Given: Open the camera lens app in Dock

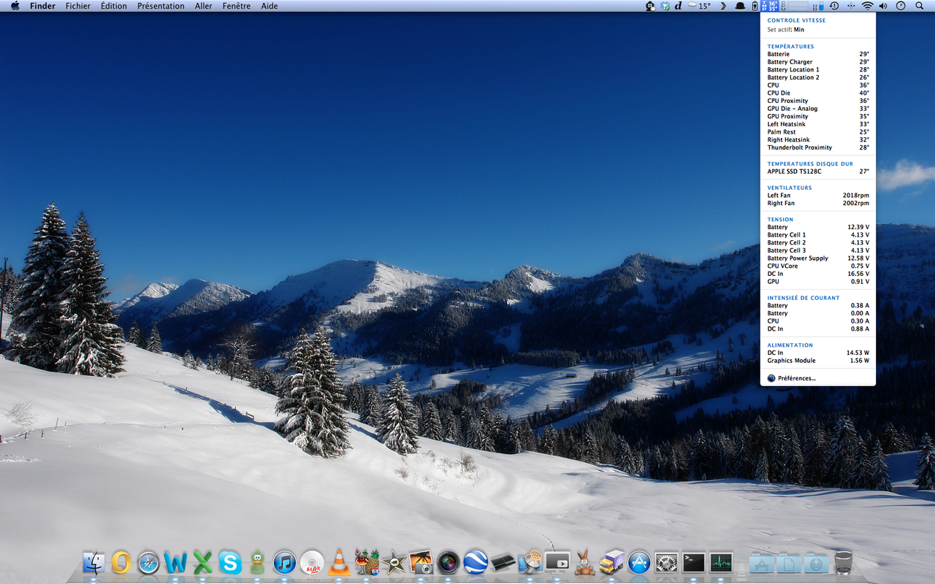Looking at the screenshot, I should click(448, 562).
